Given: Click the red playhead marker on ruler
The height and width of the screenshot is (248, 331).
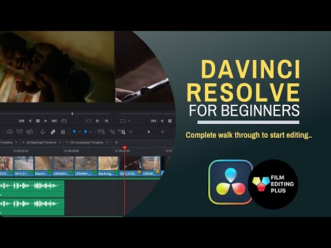Looking at the screenshot, I should pos(125,147).
